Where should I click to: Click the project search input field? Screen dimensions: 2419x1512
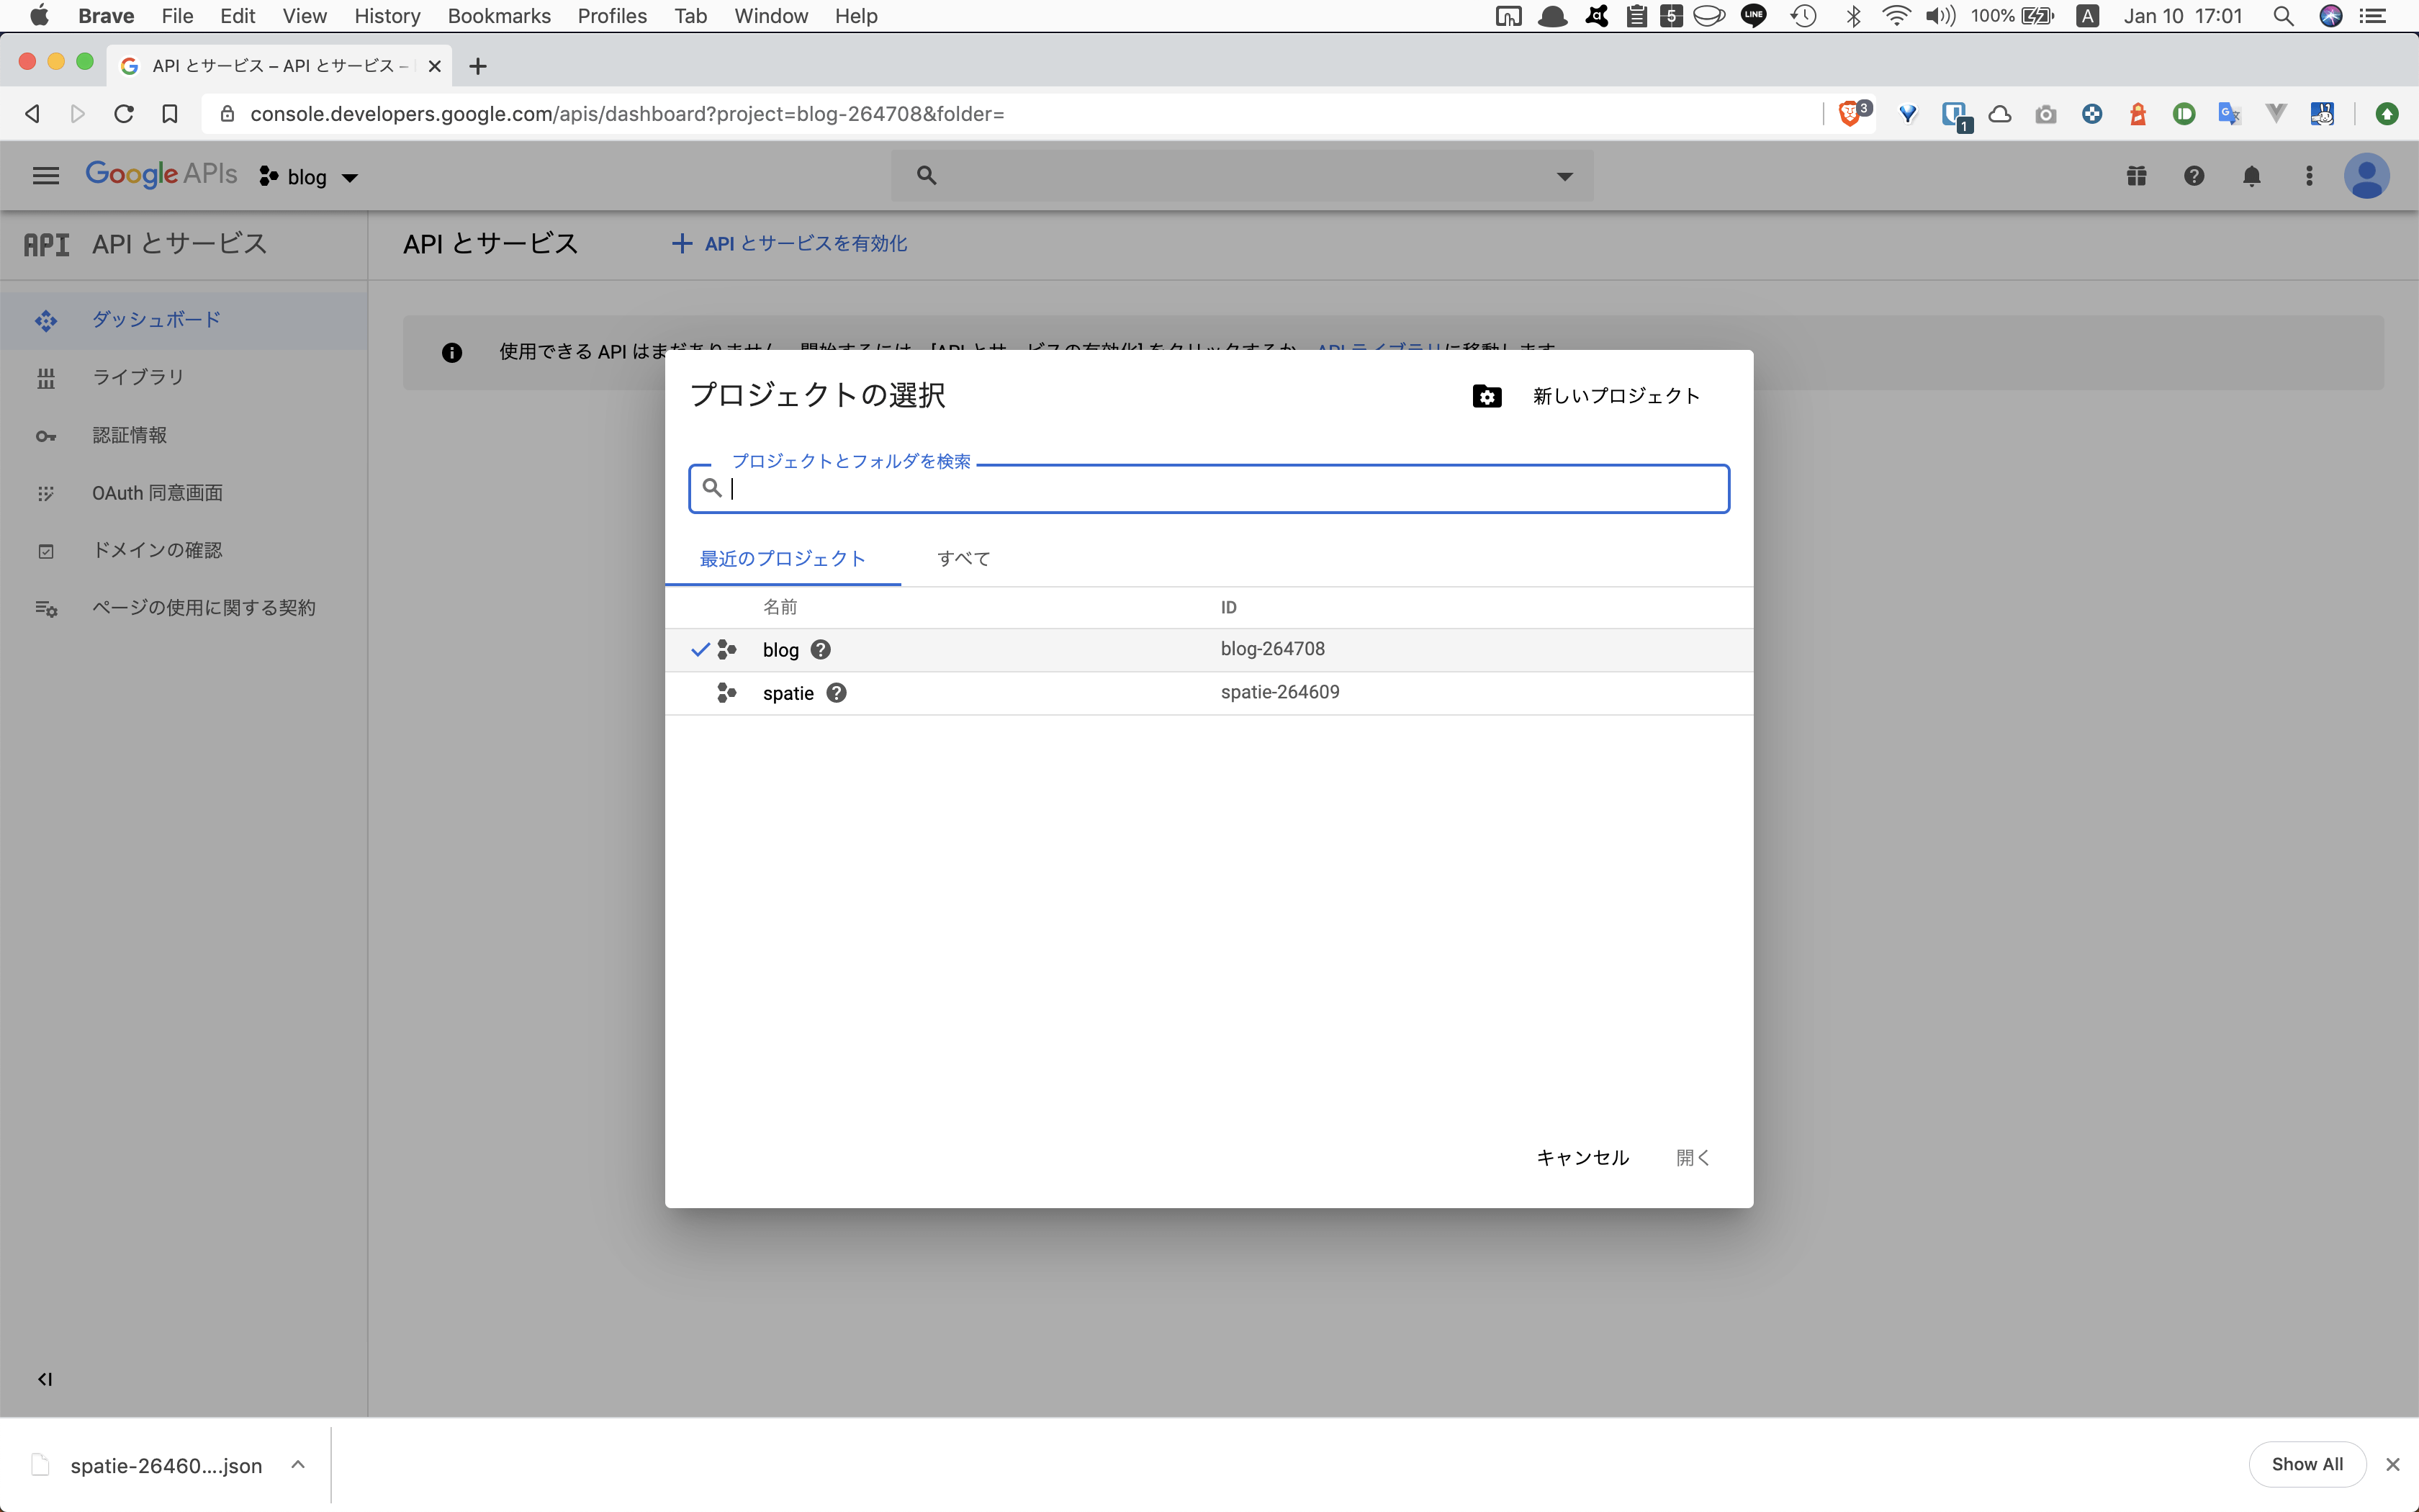pos(1207,488)
